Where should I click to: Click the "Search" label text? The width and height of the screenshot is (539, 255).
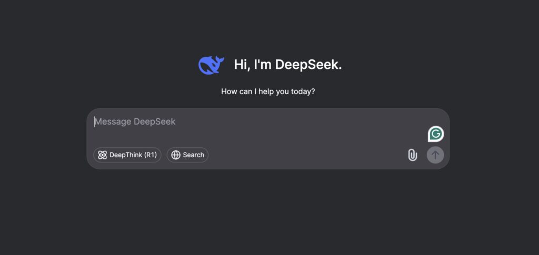coord(193,155)
